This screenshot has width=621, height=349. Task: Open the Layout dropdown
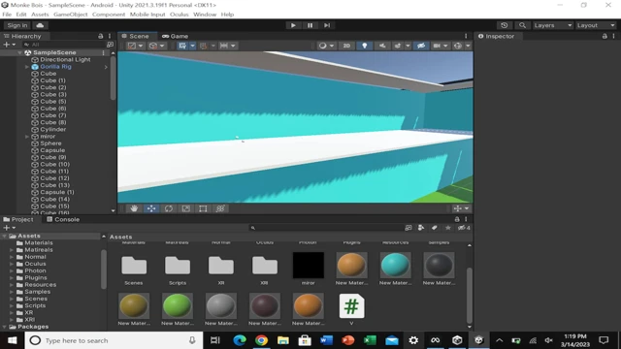tap(596, 25)
